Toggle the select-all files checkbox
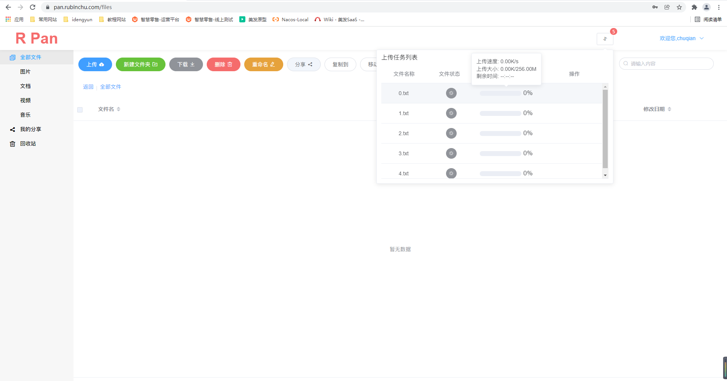727x381 pixels. pos(80,110)
